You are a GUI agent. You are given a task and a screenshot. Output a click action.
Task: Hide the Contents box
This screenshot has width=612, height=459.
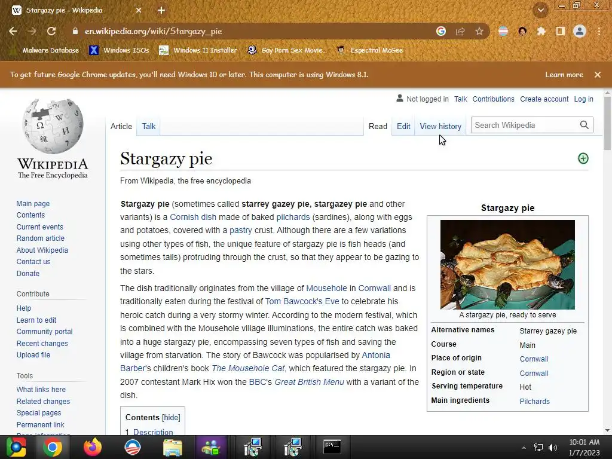[x=171, y=418]
